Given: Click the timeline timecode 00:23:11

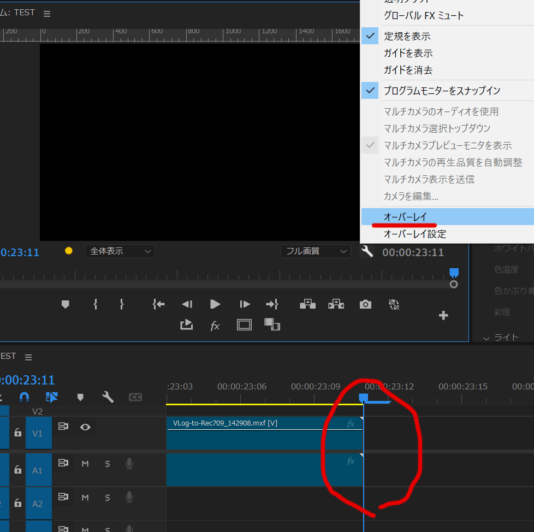Looking at the screenshot, I should 28,380.
